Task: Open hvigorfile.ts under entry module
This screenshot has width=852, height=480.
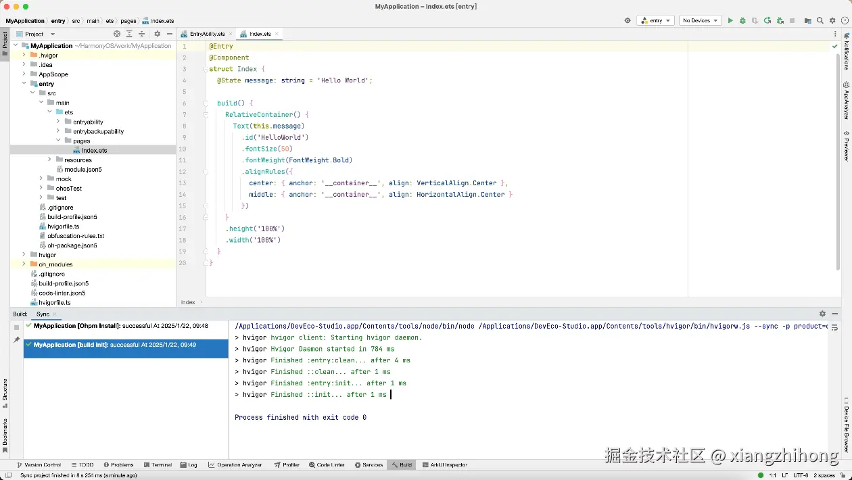Action: 63,226
